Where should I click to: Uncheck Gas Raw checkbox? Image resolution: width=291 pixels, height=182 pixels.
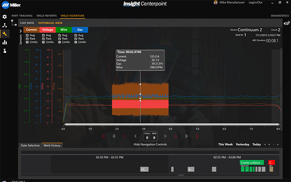point(76,39)
